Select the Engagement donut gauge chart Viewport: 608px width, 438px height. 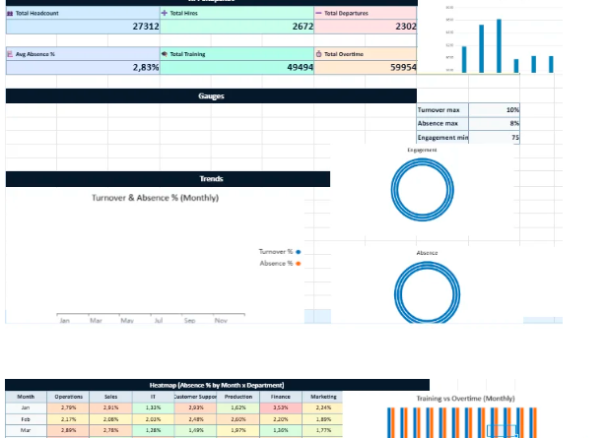pyautogui.click(x=423, y=189)
